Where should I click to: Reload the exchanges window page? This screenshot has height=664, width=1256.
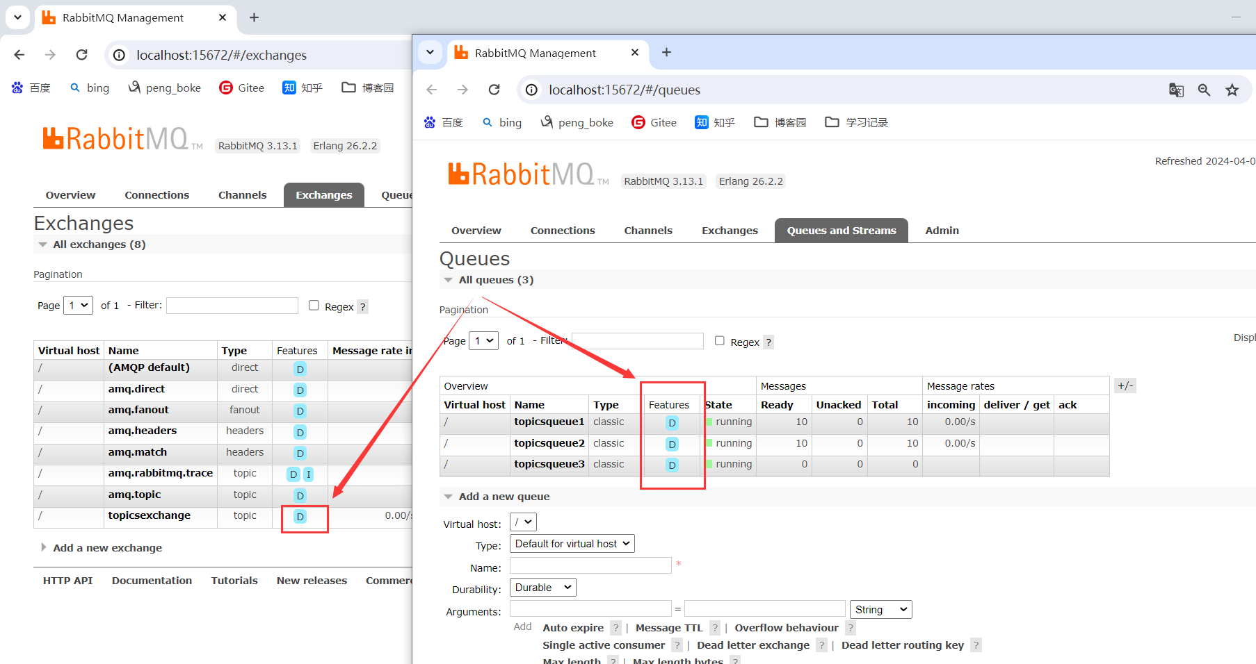(x=81, y=54)
